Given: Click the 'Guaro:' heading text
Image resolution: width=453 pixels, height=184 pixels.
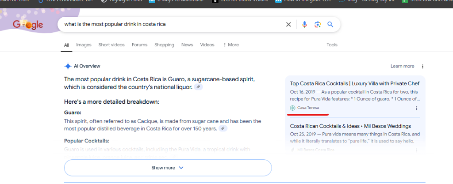Looking at the screenshot, I should pos(73,113).
